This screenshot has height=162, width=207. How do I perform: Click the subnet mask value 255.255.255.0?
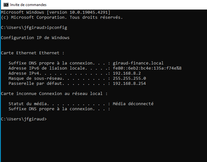click(129, 78)
